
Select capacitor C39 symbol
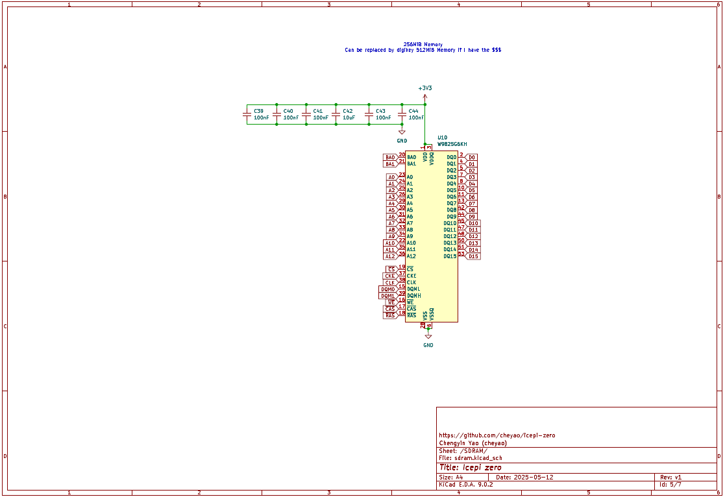click(x=247, y=114)
